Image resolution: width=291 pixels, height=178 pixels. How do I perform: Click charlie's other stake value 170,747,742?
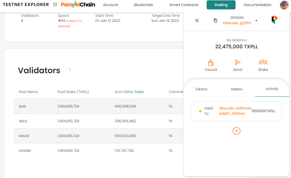click(124, 150)
